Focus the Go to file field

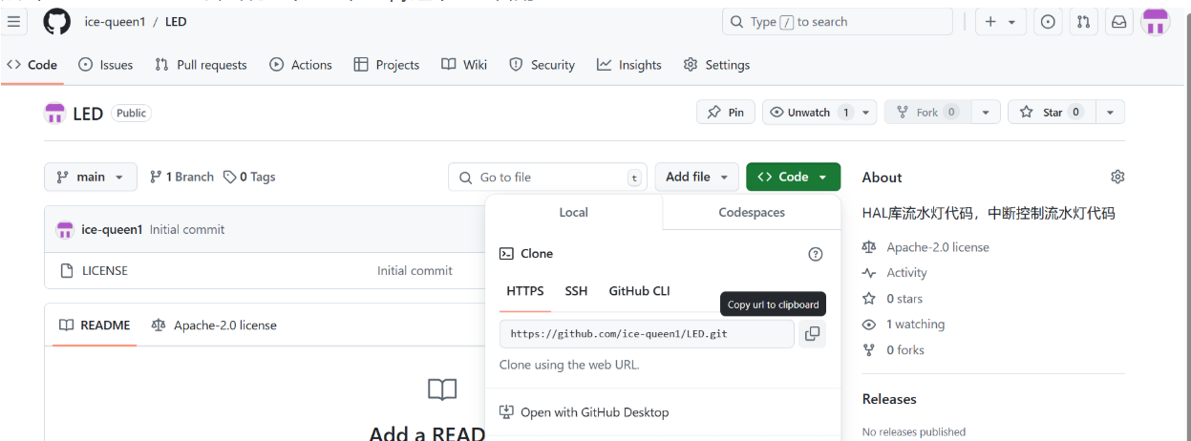click(x=547, y=177)
